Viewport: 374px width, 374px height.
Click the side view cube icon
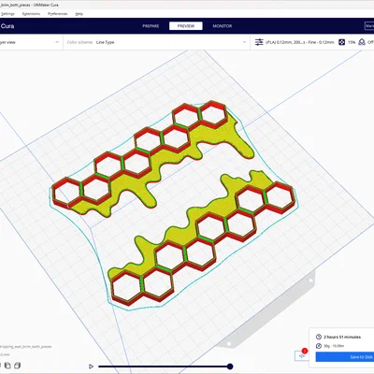tap(18, 366)
